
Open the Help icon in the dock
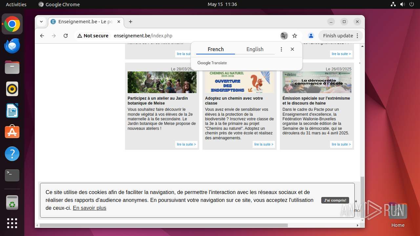[12, 154]
